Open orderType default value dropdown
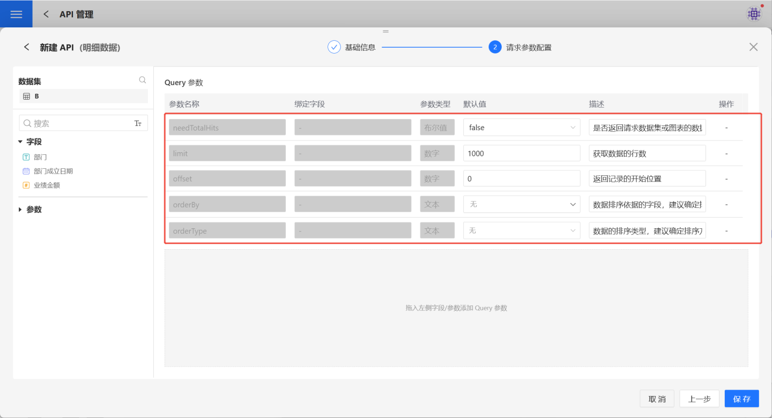The image size is (772, 418). (x=521, y=230)
